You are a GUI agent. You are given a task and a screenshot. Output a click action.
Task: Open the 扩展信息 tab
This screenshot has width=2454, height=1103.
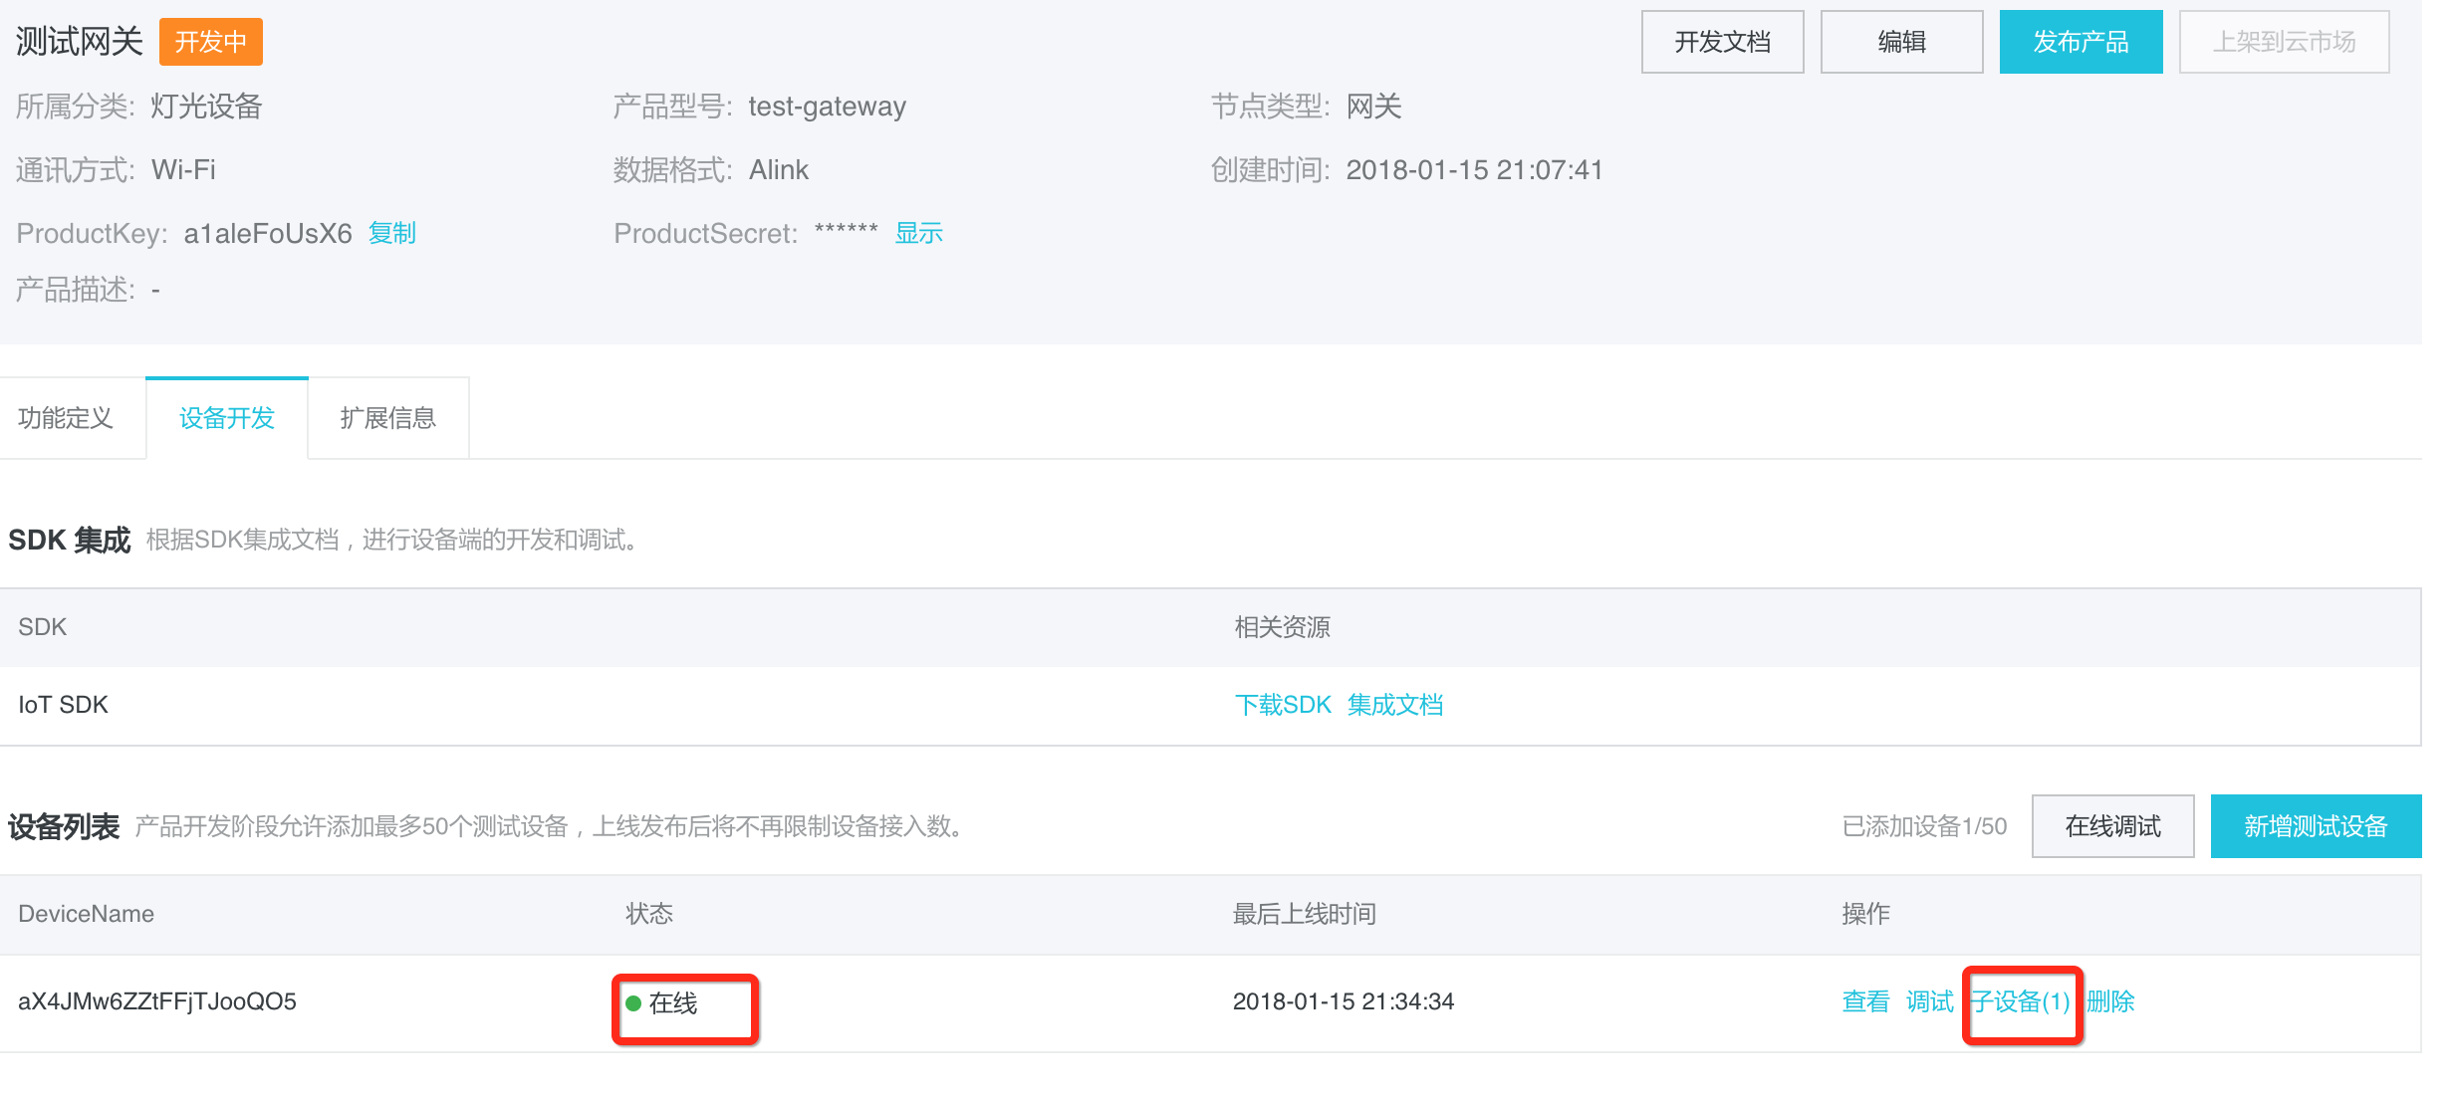click(x=388, y=418)
